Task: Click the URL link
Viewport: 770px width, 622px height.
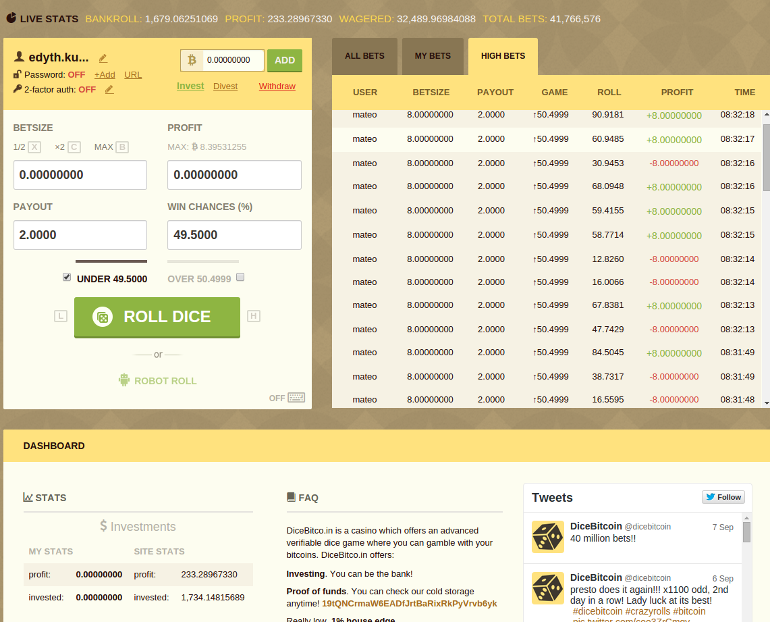Action: pos(133,75)
